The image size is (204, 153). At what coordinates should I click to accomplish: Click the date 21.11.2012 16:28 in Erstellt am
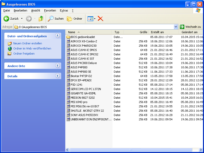(161, 115)
